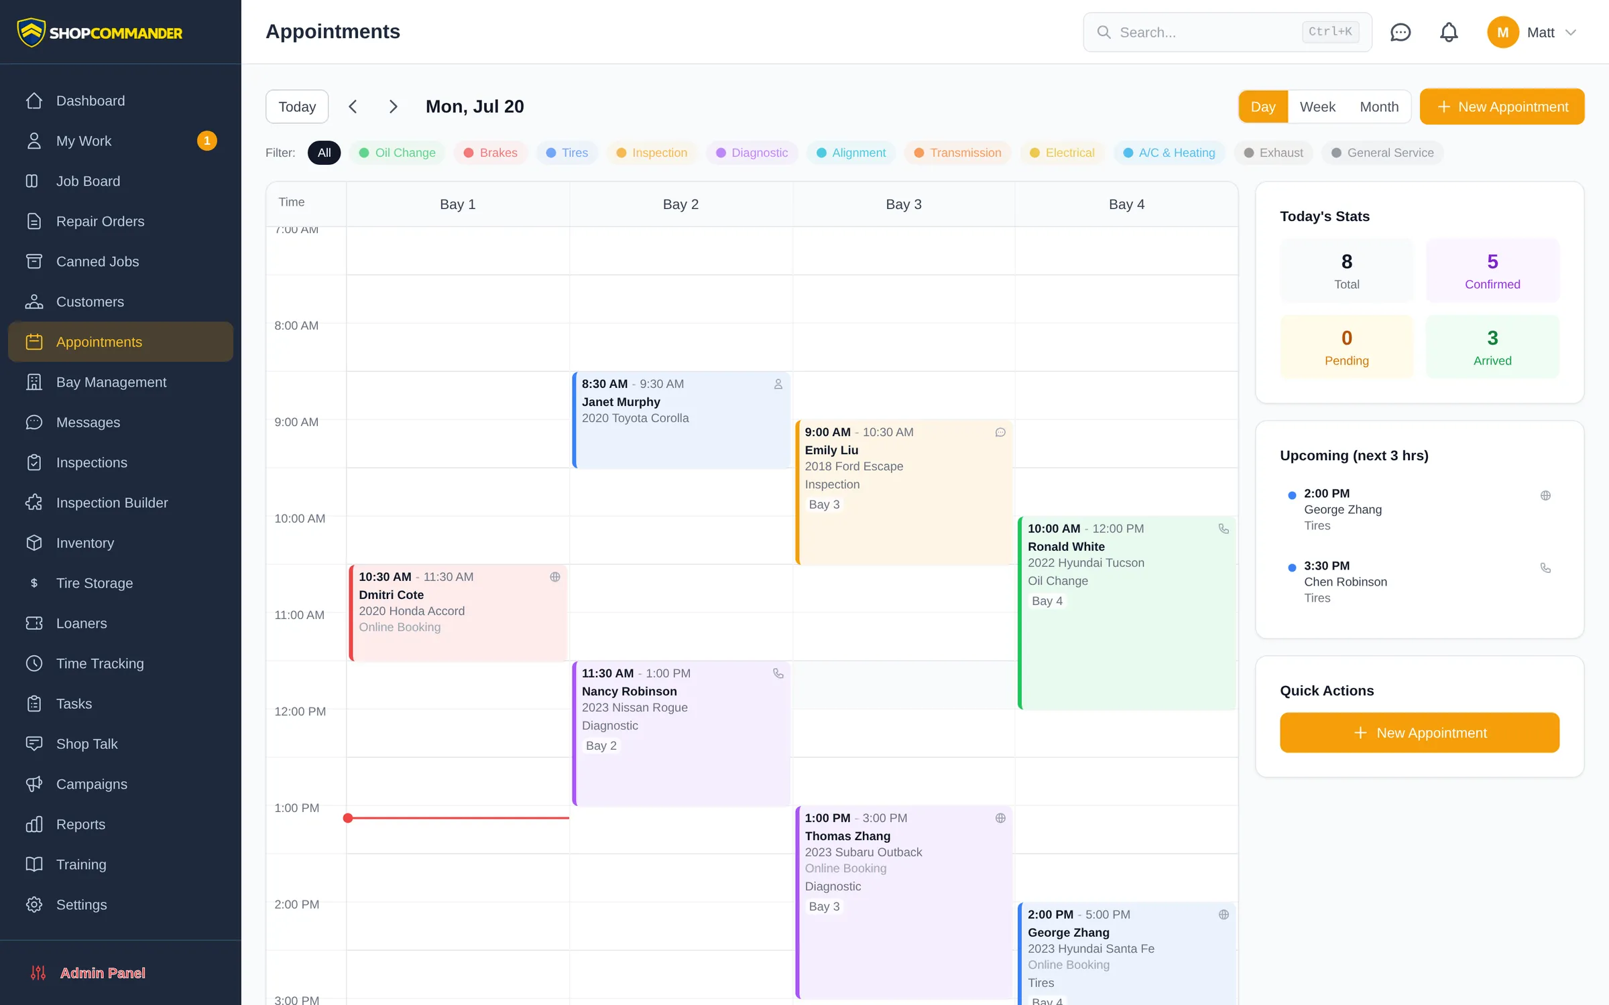
Task: Click Quick Actions New Appointment button
Action: 1419,732
